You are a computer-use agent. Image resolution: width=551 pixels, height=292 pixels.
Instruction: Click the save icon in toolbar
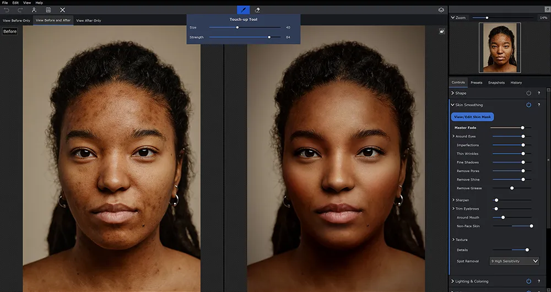click(x=48, y=10)
